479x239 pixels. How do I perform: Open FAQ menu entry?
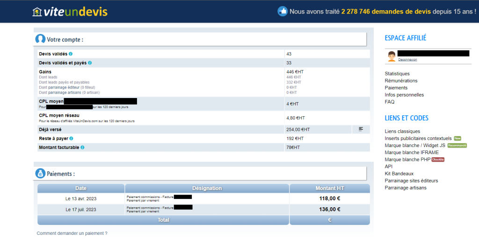coord(390,102)
